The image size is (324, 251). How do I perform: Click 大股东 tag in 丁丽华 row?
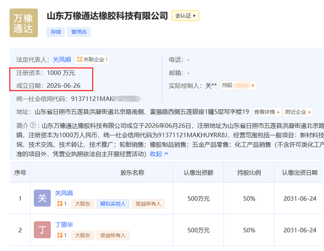[83, 236]
